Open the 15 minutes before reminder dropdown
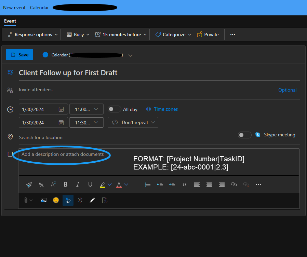The image size is (307, 257). pyautogui.click(x=121, y=35)
